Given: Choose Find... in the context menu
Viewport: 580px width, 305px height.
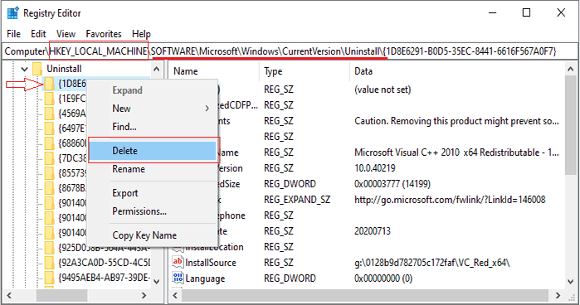Looking at the screenshot, I should pyautogui.click(x=124, y=127).
